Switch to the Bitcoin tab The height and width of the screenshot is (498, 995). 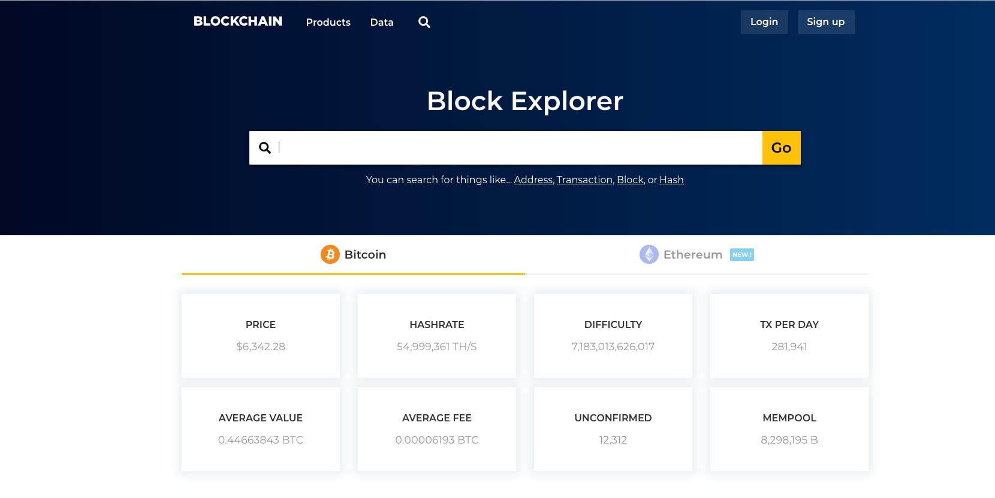point(353,254)
